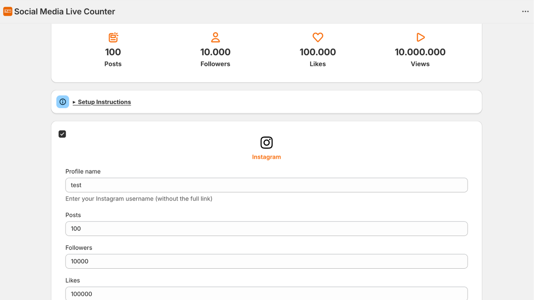Click the Followers person icon

coord(215,37)
